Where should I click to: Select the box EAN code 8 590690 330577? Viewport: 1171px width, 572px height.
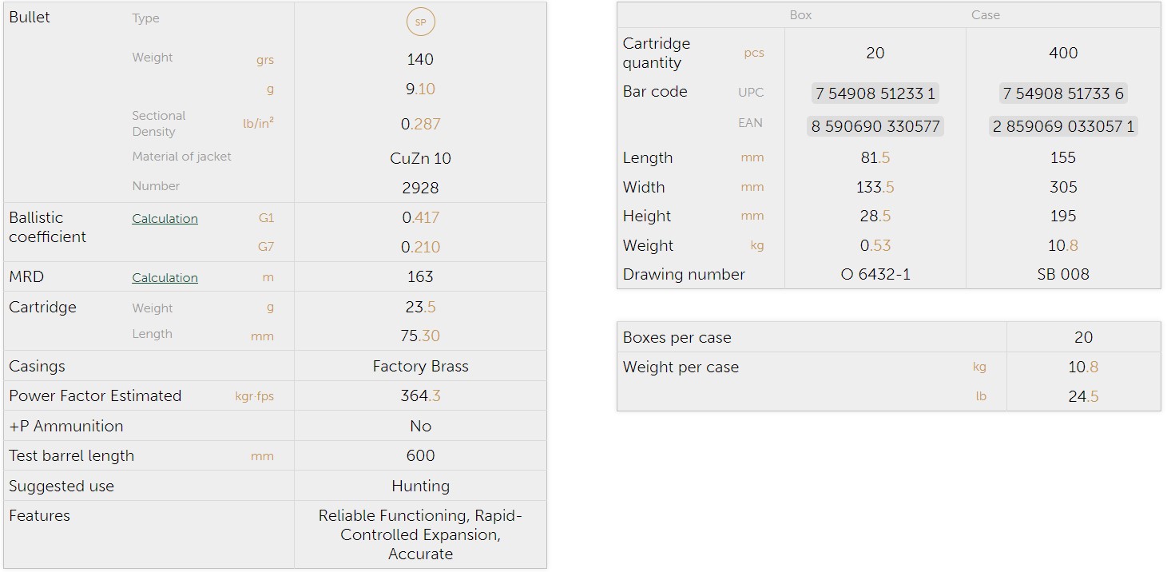[x=875, y=126]
